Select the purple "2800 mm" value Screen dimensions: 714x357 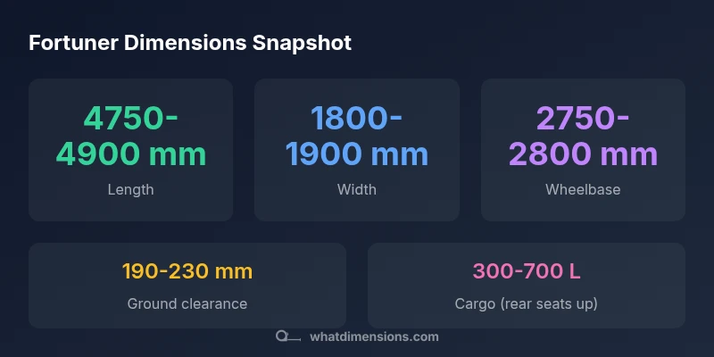(583, 154)
